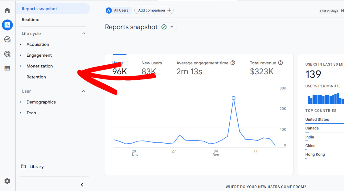Click the help icon beside Total revenue
This screenshot has height=191, width=344.
pyautogui.click(x=281, y=63)
